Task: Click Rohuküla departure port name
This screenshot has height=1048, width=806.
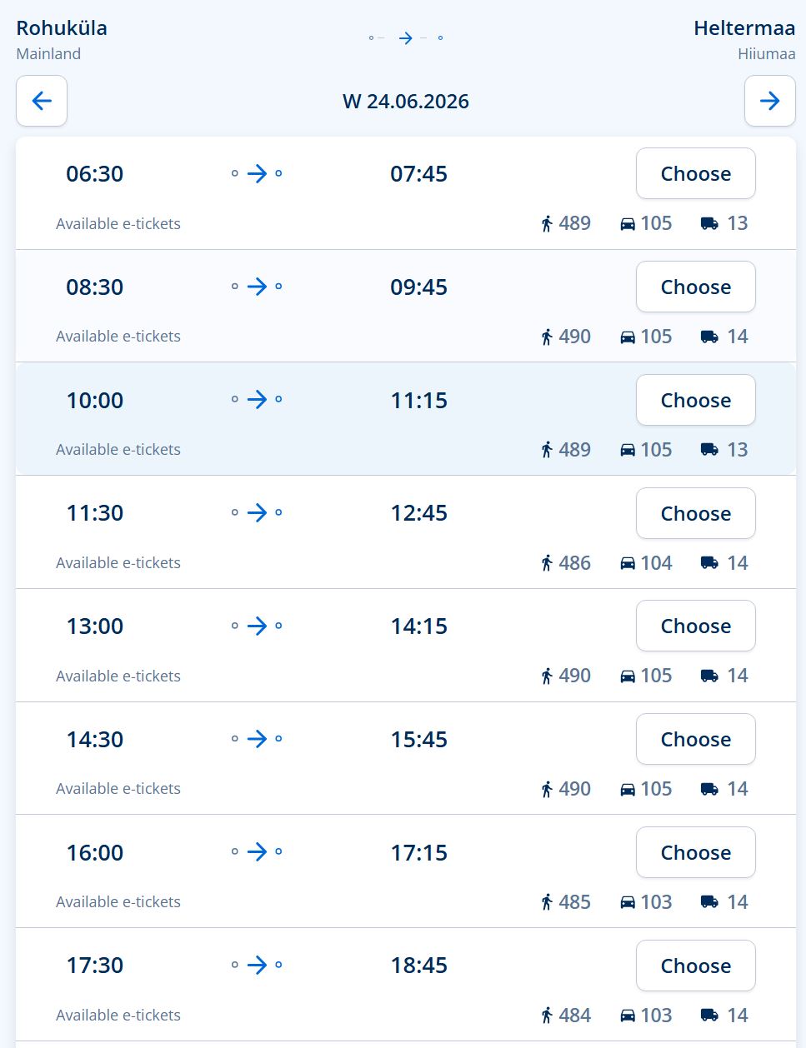Action: [x=62, y=28]
